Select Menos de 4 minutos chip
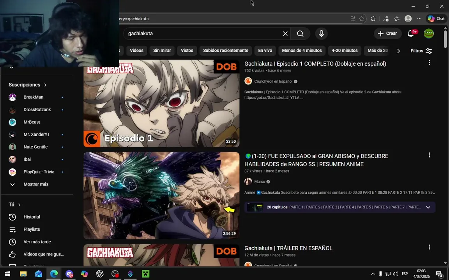This screenshot has width=449, height=280. [x=302, y=51]
